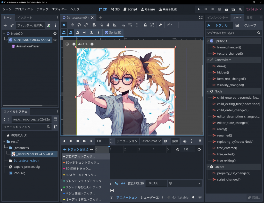The width and height of the screenshot is (264, 203).
Task: Toggle the rot rotation keying mask
Action: pos(71,32)
